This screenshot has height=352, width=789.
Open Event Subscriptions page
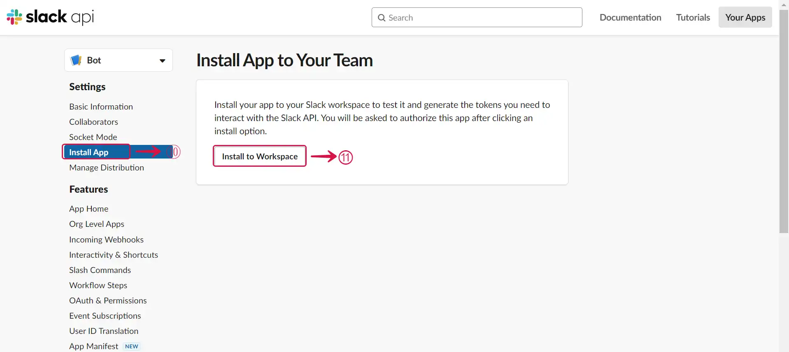coord(105,316)
